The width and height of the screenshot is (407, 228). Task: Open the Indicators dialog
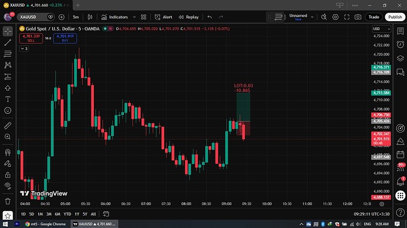[114, 17]
